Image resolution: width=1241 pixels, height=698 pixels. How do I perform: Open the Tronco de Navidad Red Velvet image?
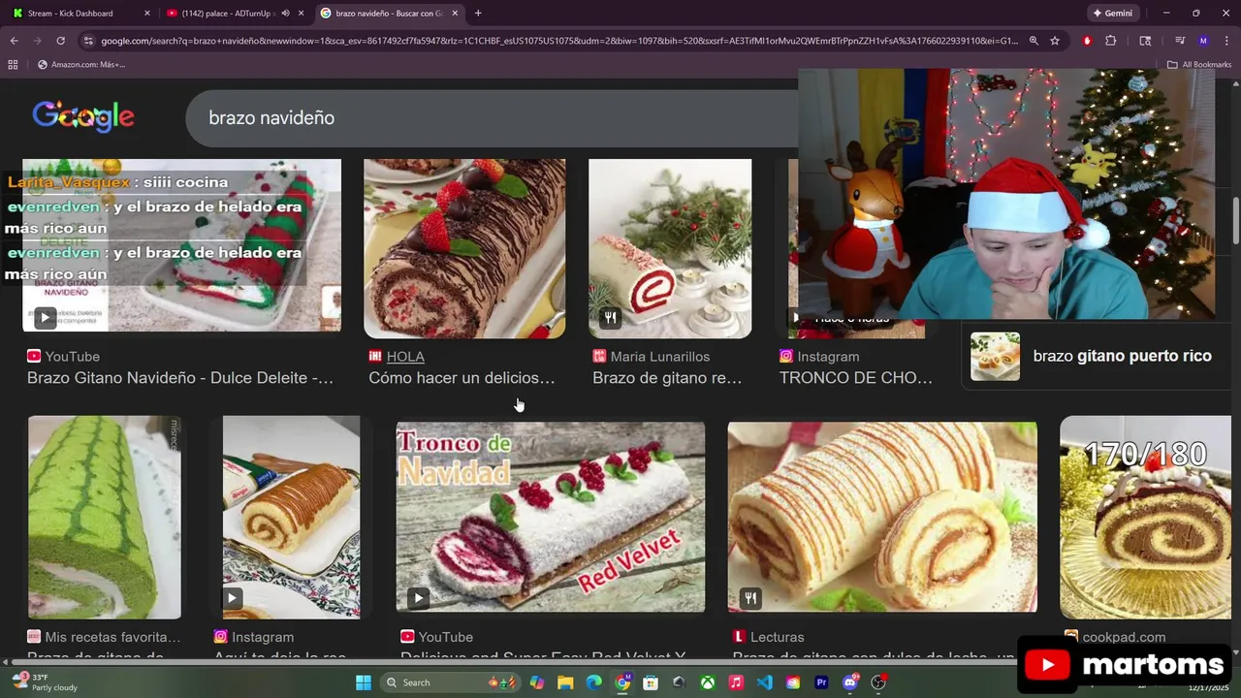coord(551,517)
